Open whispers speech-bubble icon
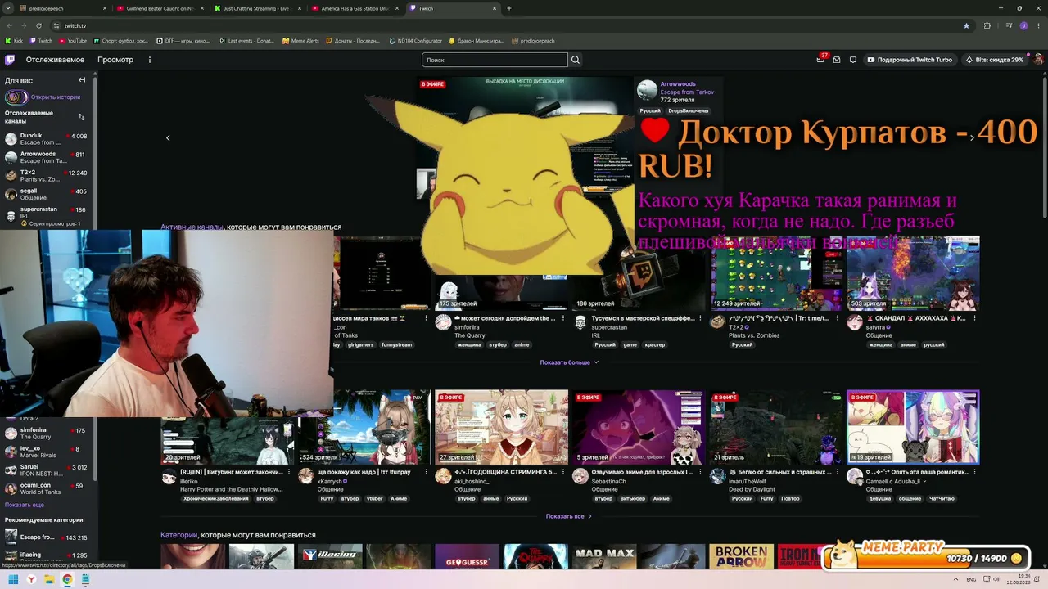The height and width of the screenshot is (589, 1048). coord(853,60)
